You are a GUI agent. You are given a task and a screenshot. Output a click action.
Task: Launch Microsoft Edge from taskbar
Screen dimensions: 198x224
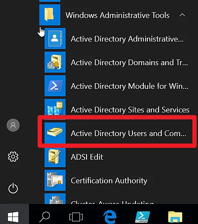tap(110, 217)
